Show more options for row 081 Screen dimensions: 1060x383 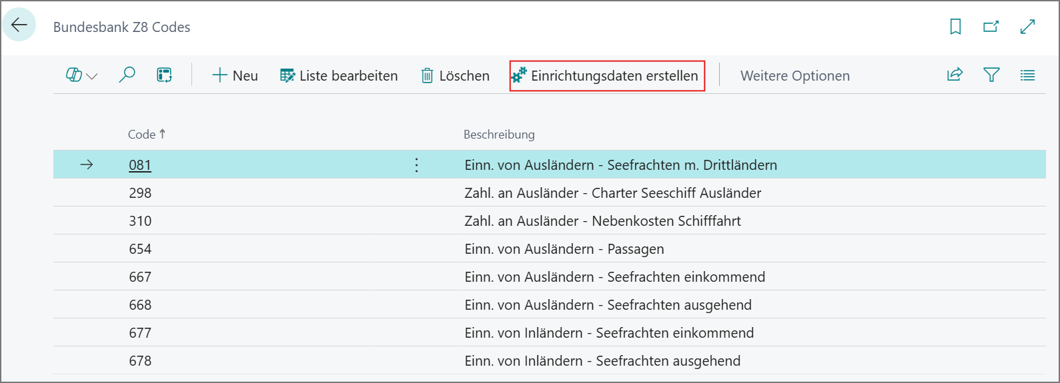pos(416,165)
